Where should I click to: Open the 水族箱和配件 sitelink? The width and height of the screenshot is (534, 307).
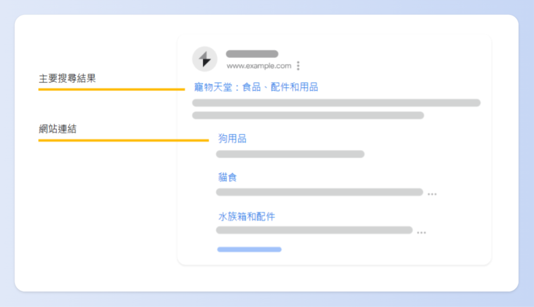tap(246, 216)
